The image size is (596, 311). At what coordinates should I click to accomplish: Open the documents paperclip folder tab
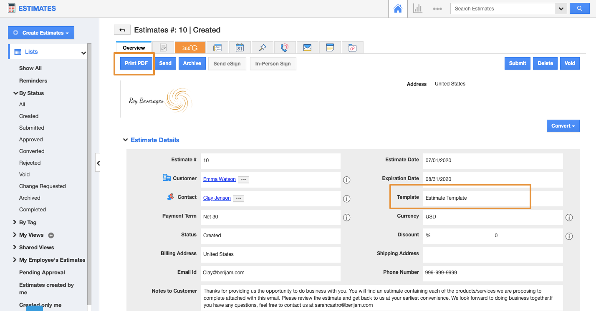352,48
